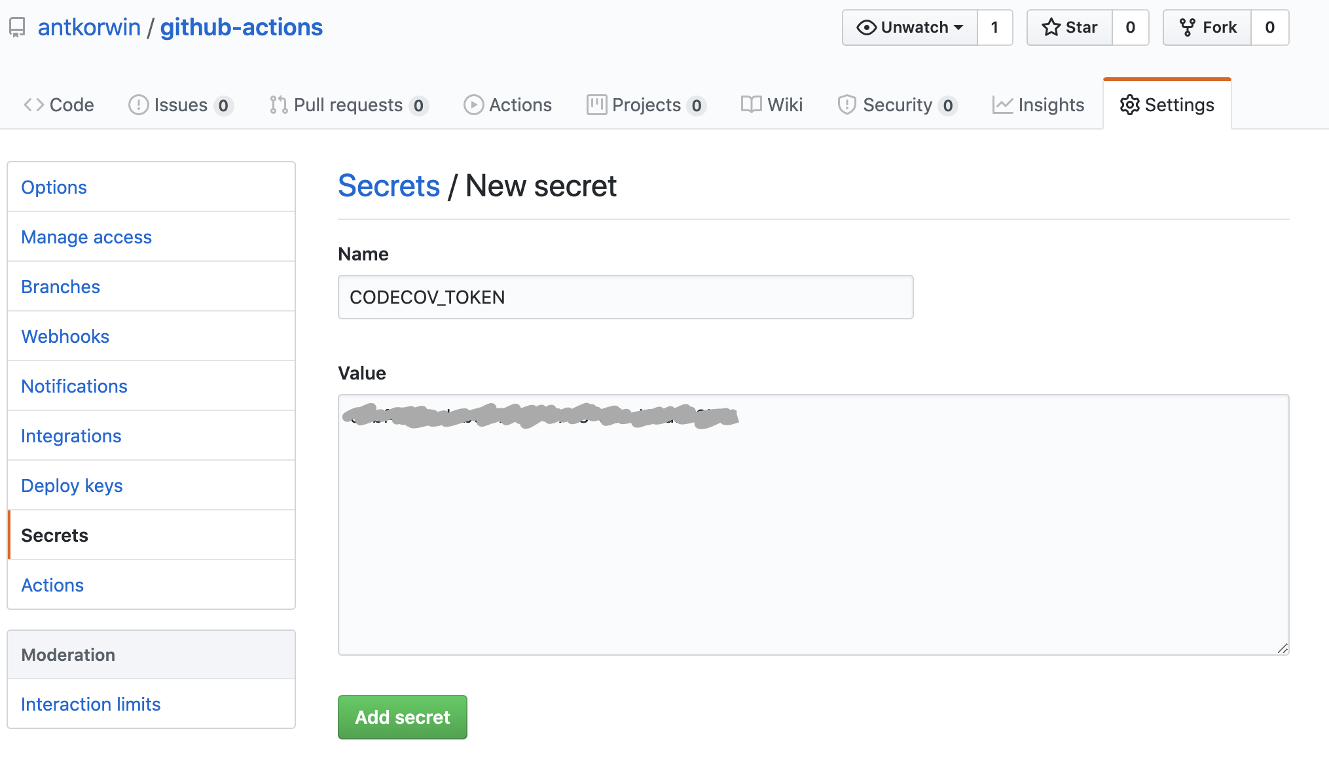The width and height of the screenshot is (1329, 763).
Task: Click the Actions tab icon
Action: click(472, 104)
